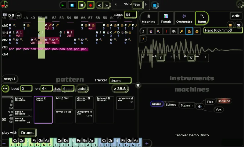Open the Tracker drums pattern name field
Image resolution: width=244 pixels, height=147 pixels.
tap(120, 81)
